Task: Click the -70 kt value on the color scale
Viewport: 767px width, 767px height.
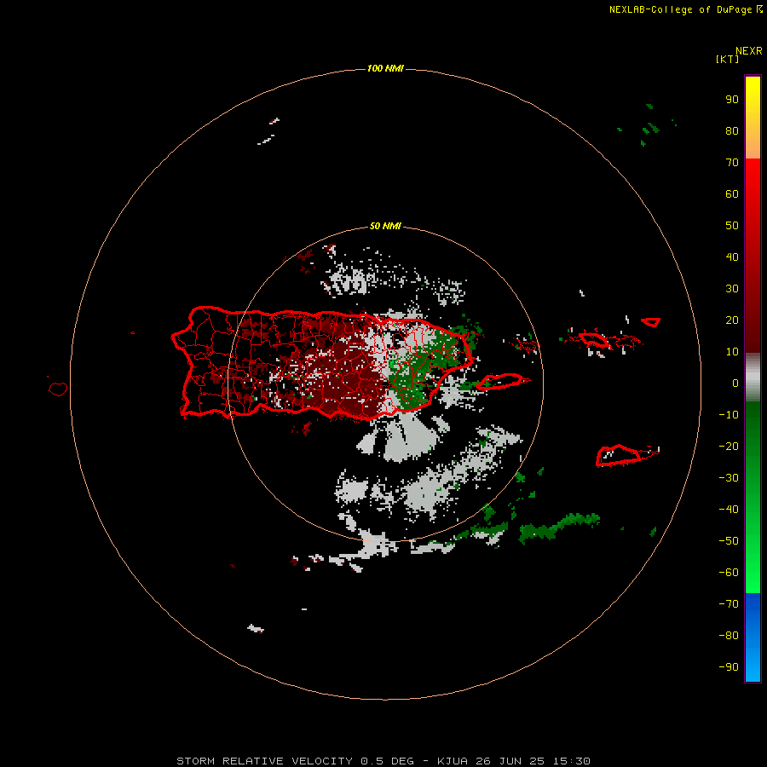Action: click(729, 604)
